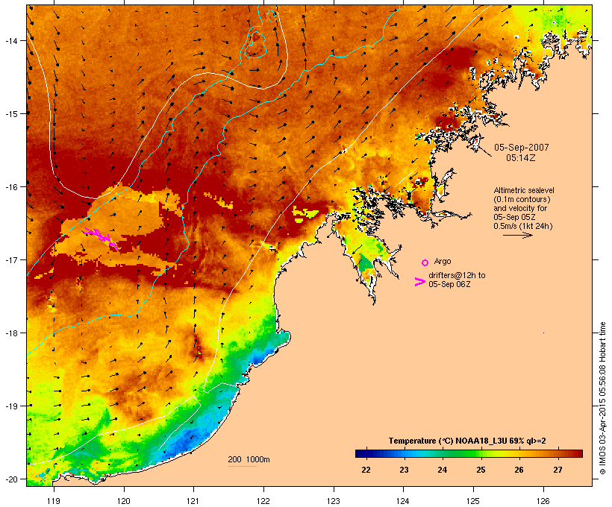Click the '-17' latitude axis label
The height and width of the screenshot is (507, 612).
(x=11, y=260)
